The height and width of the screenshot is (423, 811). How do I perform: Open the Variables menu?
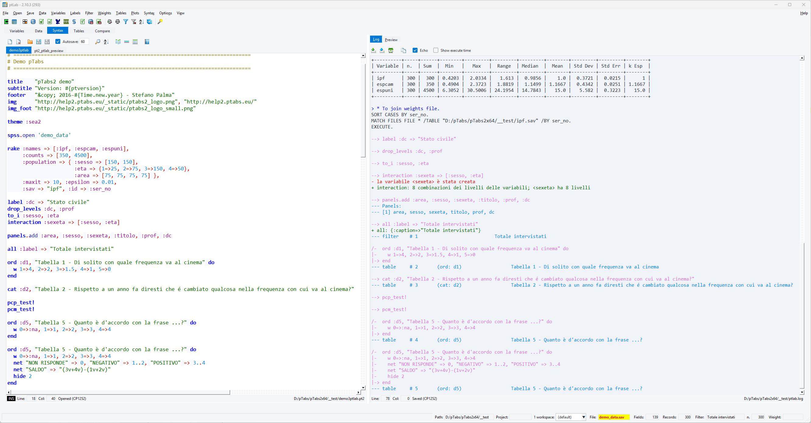point(58,13)
